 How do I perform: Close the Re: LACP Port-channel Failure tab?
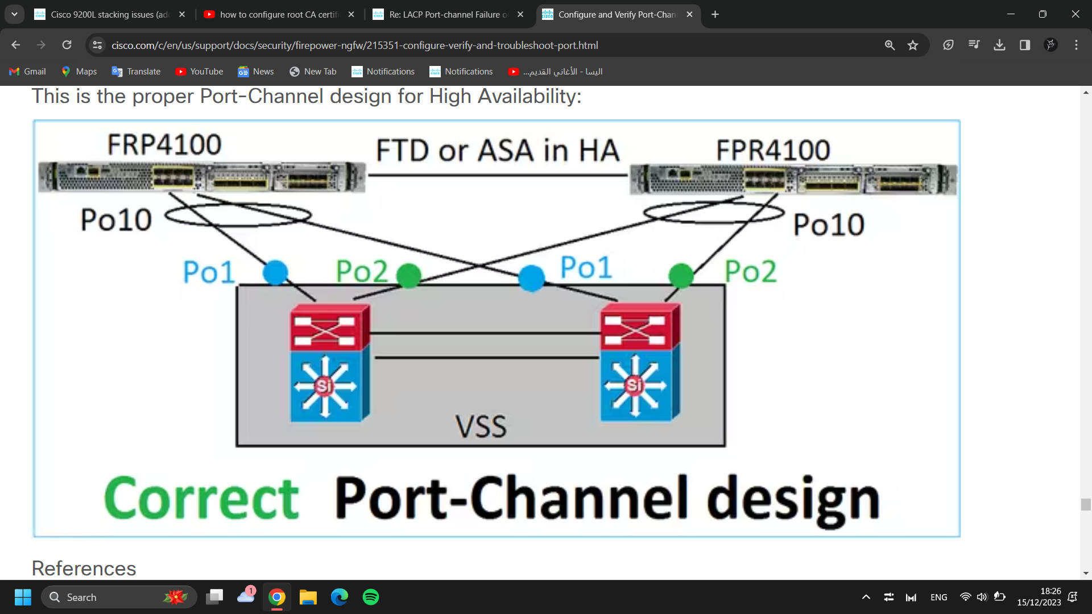(520, 14)
